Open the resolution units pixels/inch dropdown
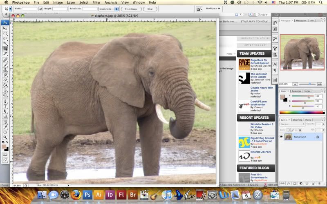The height and width of the screenshot is (204, 327). (108, 9)
